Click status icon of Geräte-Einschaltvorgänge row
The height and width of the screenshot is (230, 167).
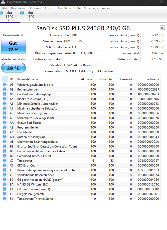click(x=5, y=94)
